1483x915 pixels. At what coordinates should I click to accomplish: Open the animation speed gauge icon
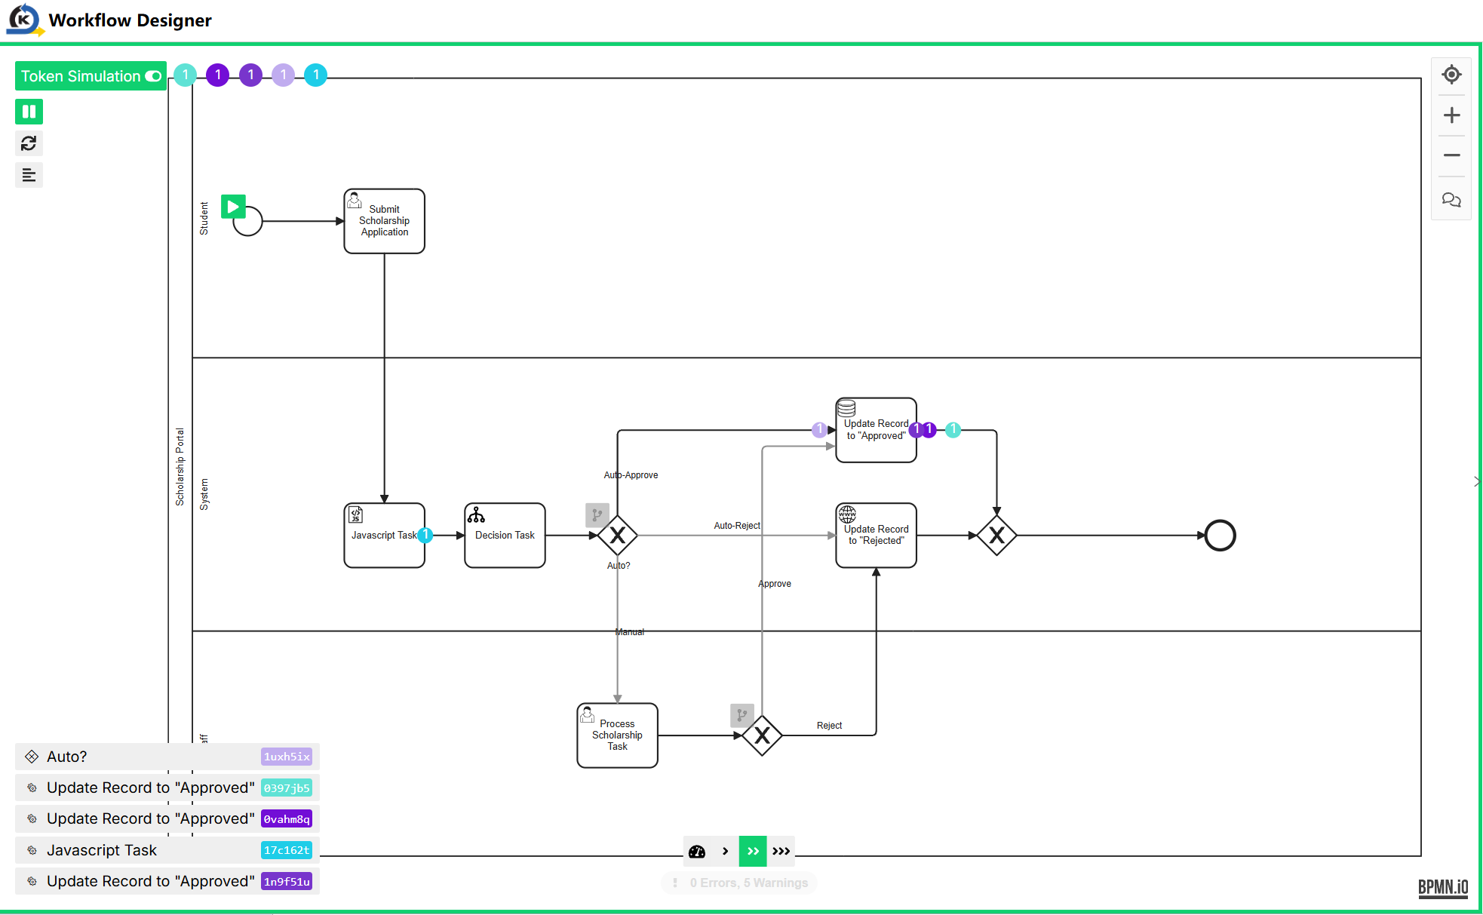pyautogui.click(x=697, y=851)
